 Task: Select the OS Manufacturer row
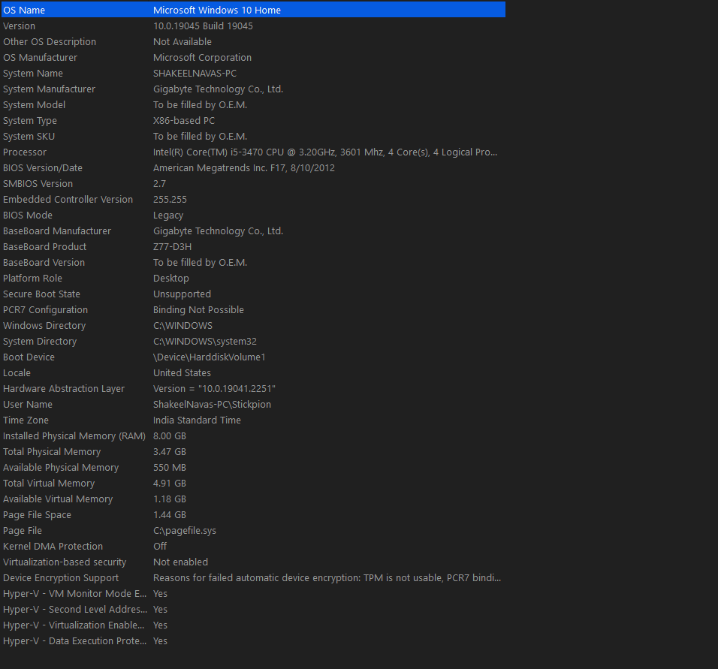(x=253, y=57)
